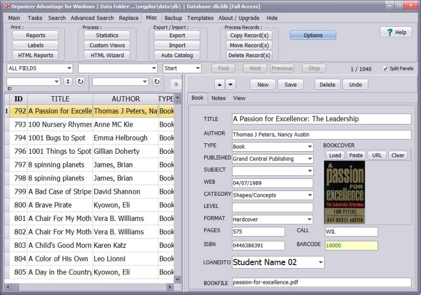
Task: Click the first refresh icon beside sort dropdown
Action: pyautogui.click(x=81, y=81)
